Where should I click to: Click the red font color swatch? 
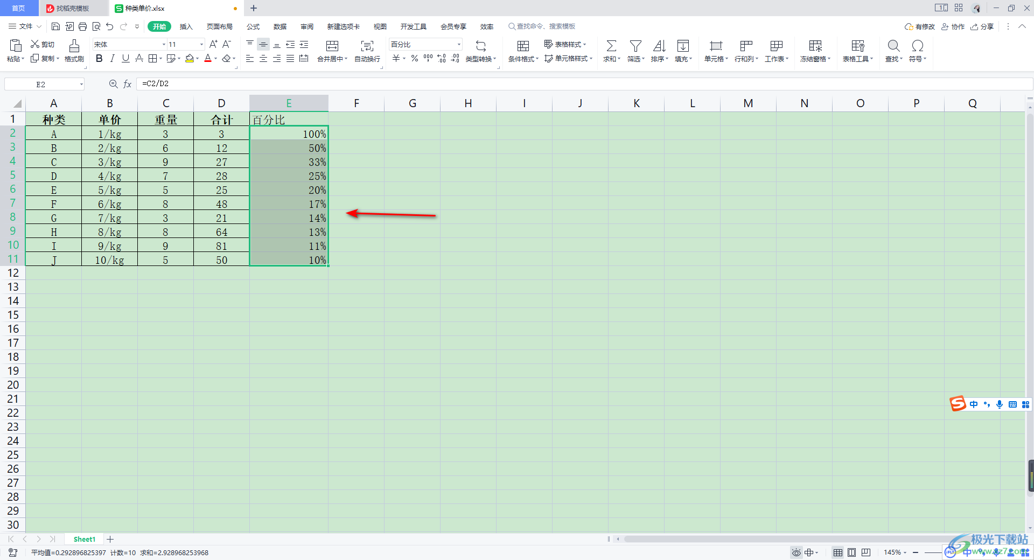[x=208, y=58]
